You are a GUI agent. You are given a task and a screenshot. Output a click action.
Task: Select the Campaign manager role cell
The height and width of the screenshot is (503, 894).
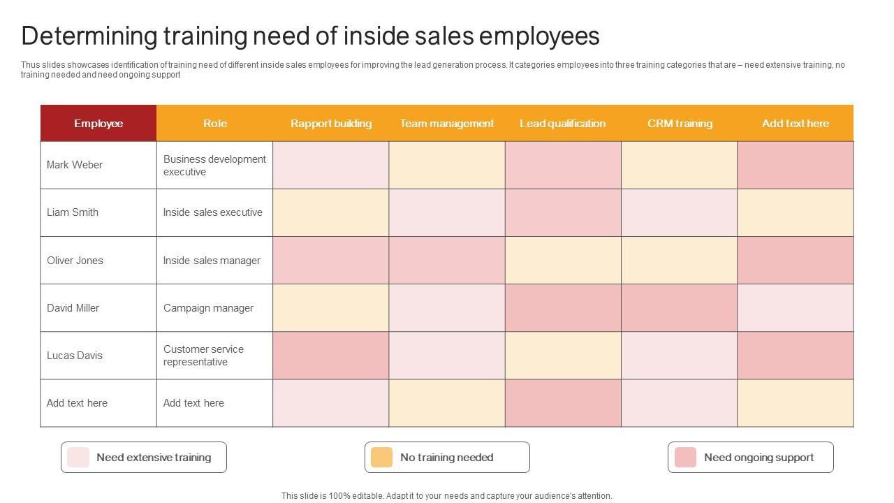pos(208,308)
